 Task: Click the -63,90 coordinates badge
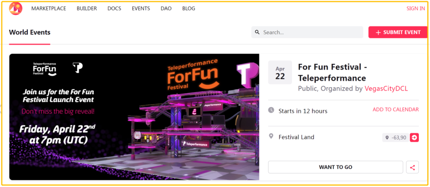click(396, 137)
